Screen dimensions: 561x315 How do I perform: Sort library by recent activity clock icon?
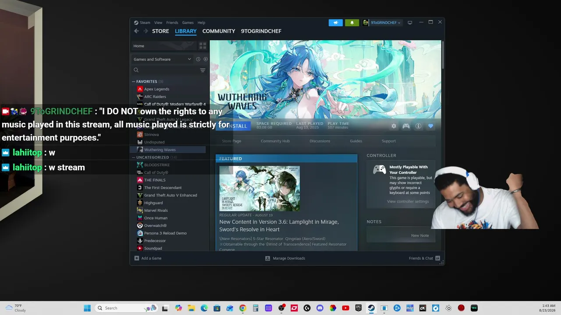(198, 59)
